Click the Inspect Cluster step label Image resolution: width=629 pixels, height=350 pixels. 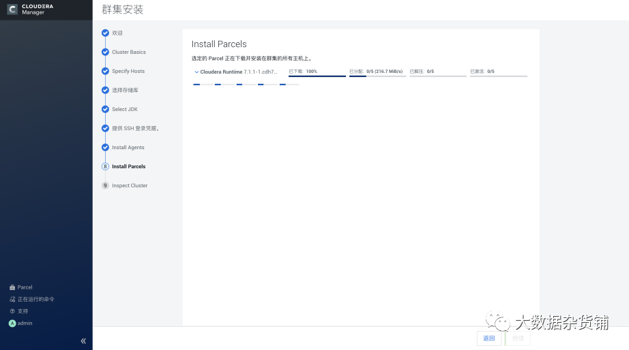click(x=130, y=185)
